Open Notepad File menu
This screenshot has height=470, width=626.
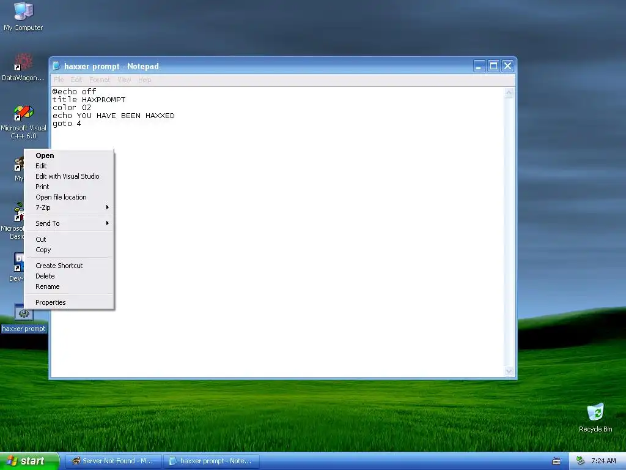[x=59, y=80]
